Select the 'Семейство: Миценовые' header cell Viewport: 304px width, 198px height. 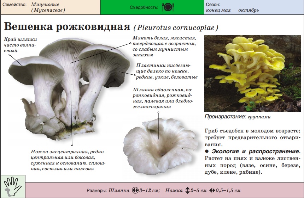tap(50, 7)
